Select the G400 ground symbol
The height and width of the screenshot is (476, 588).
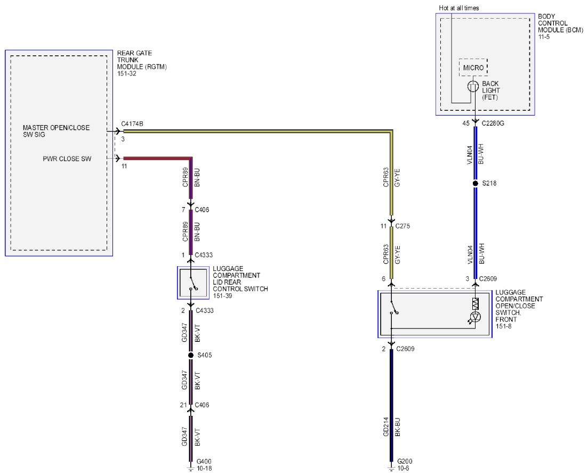(x=190, y=469)
